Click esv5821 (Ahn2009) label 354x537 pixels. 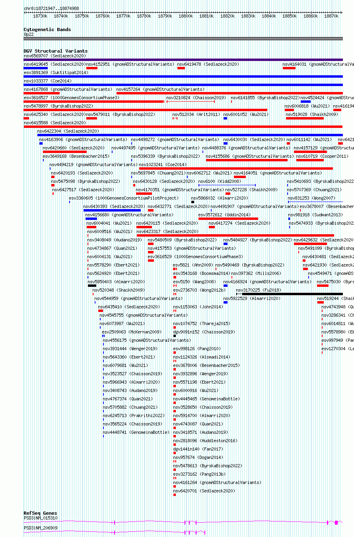[x=193, y=265]
